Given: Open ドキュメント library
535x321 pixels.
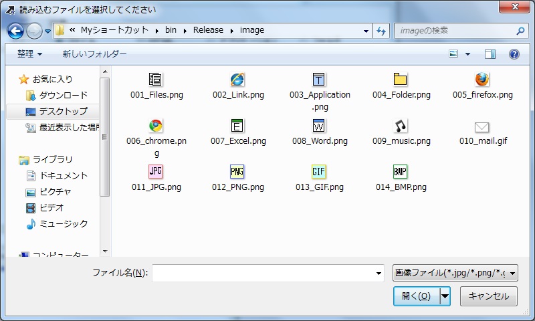Looking at the screenshot, I should [x=57, y=176].
